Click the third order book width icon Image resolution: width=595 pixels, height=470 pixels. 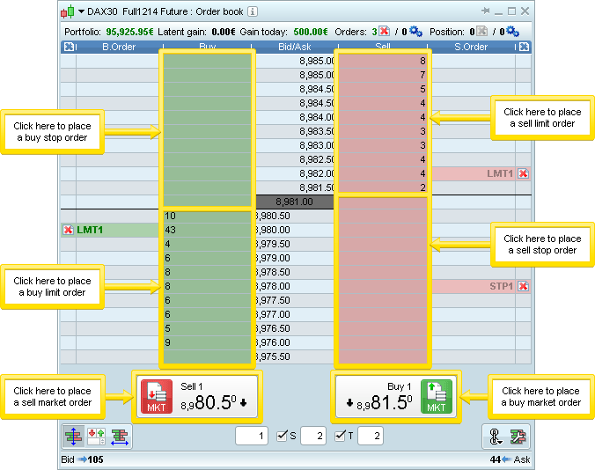pos(120,436)
